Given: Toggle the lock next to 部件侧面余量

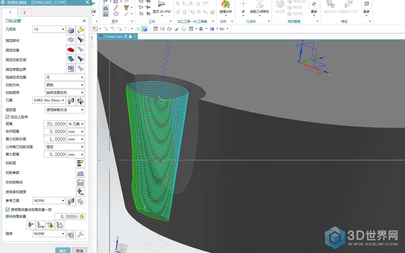Looking at the screenshot, I should pyautogui.click(x=82, y=217).
